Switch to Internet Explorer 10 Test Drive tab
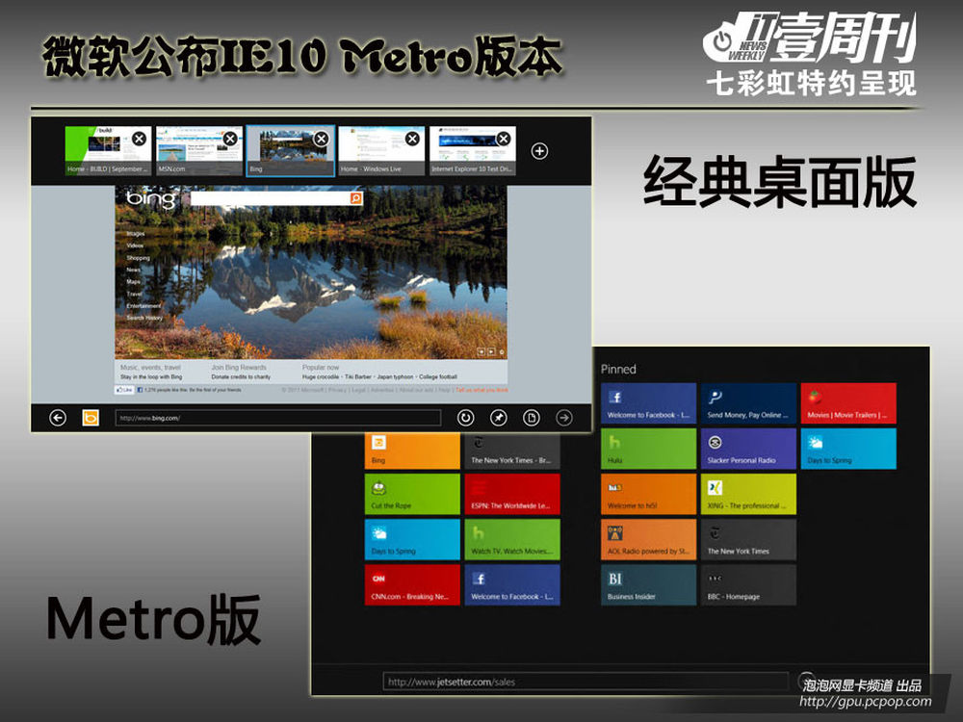 point(472,151)
